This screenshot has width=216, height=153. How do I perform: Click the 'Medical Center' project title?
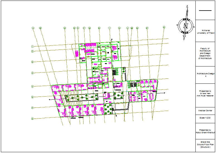[205, 111]
